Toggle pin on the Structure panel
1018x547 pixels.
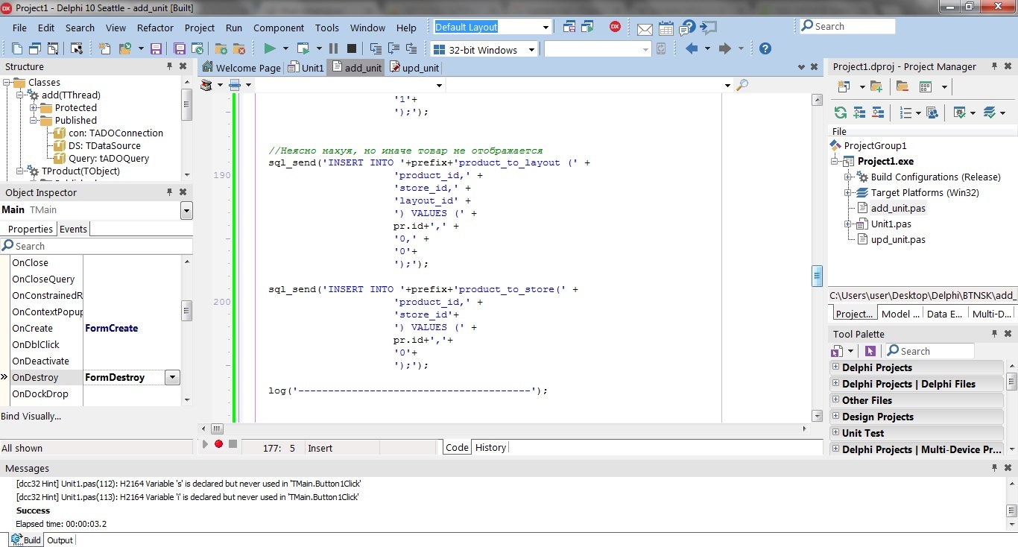(x=170, y=66)
